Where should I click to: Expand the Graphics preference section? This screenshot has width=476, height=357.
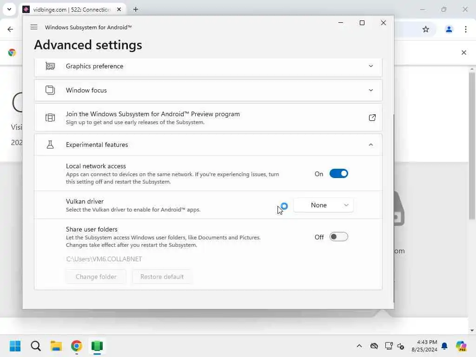click(370, 66)
